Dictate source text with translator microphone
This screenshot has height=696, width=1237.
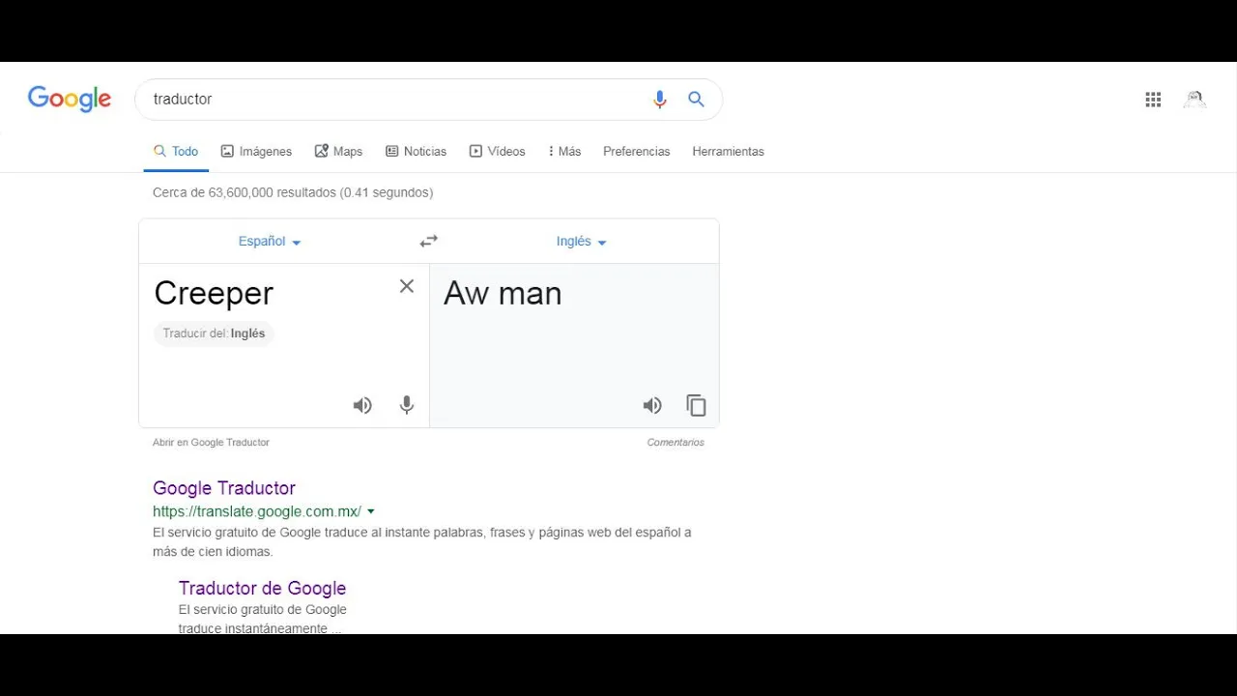(x=407, y=405)
